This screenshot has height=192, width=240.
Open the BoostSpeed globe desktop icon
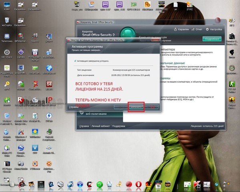tap(49, 70)
